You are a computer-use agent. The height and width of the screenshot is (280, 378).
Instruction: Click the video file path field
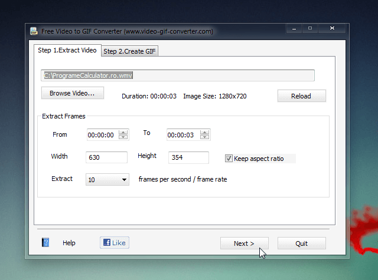point(177,75)
